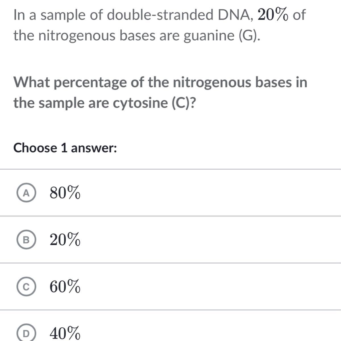Click the 60% answer text
Viewport: 341px width, 341px height.
(x=65, y=287)
